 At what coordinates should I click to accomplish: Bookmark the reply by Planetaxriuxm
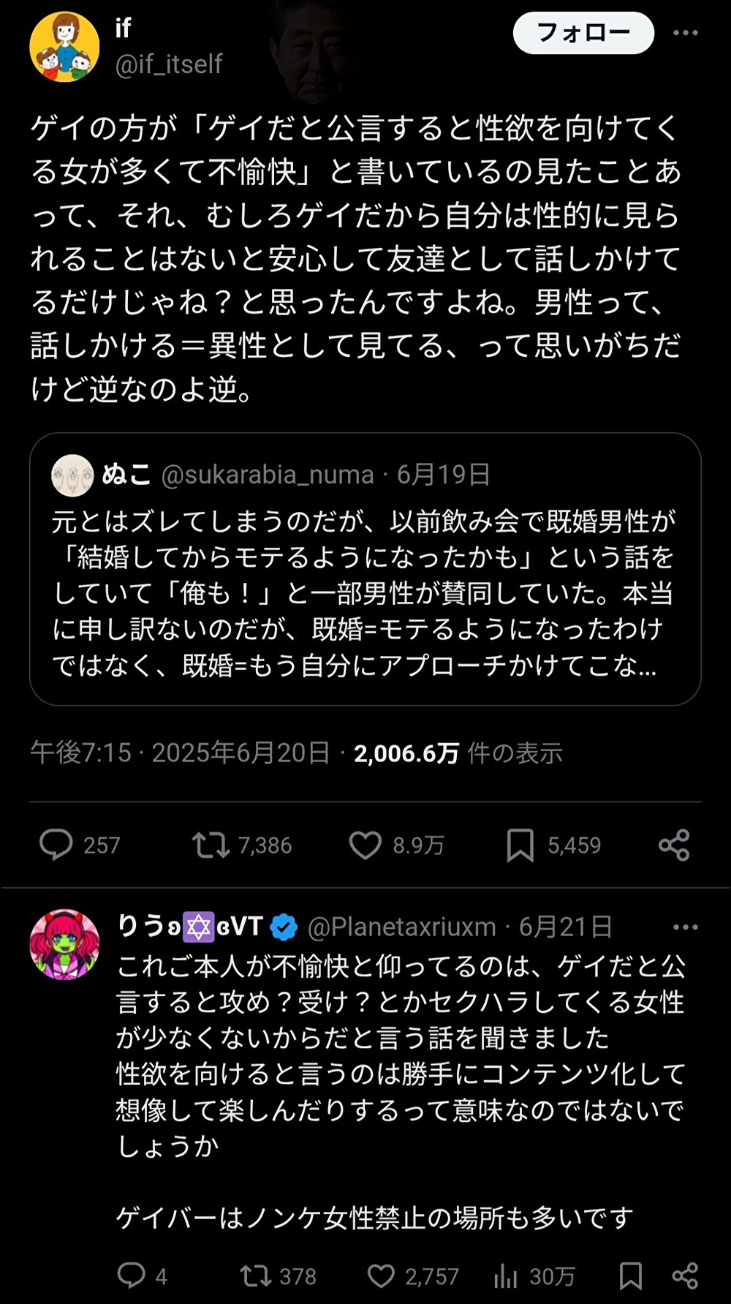pyautogui.click(x=630, y=1275)
